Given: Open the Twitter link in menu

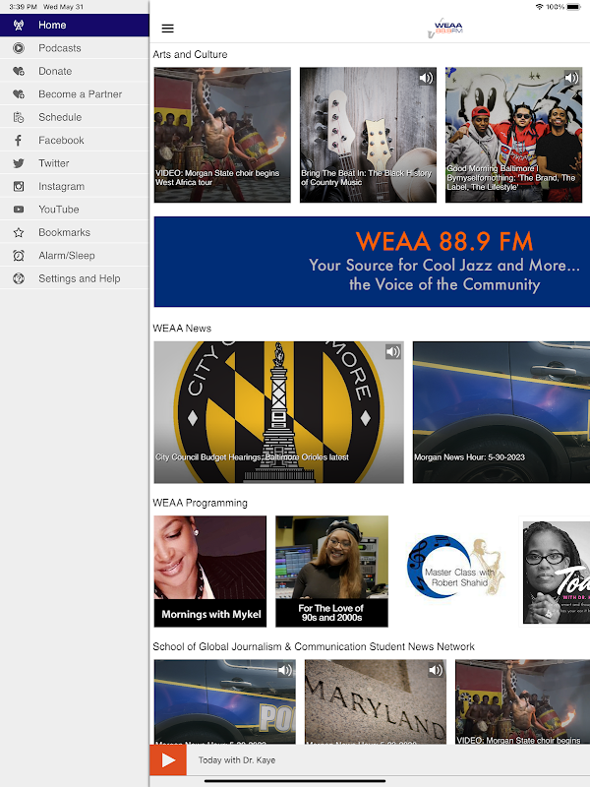Looking at the screenshot, I should (x=75, y=163).
